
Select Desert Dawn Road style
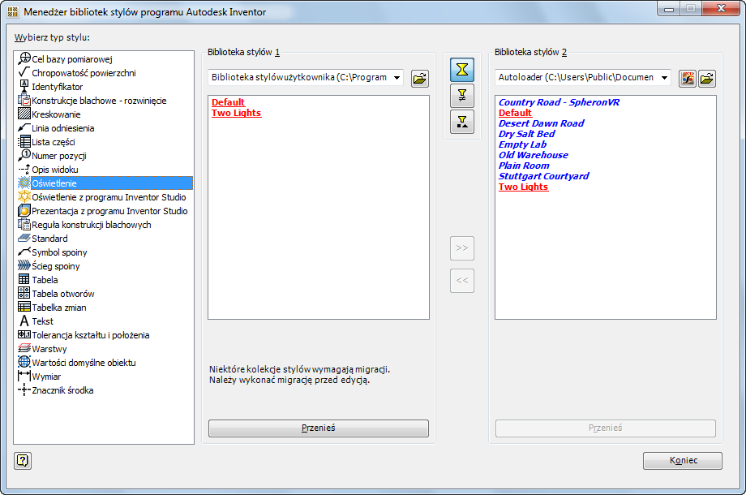pos(542,123)
